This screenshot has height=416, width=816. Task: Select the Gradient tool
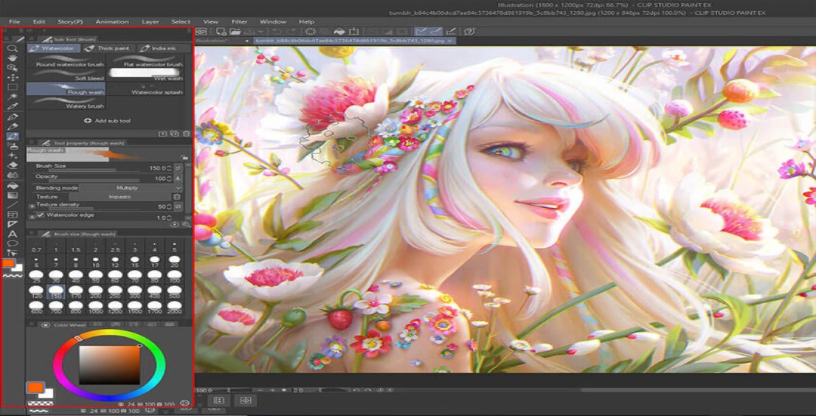point(13,195)
